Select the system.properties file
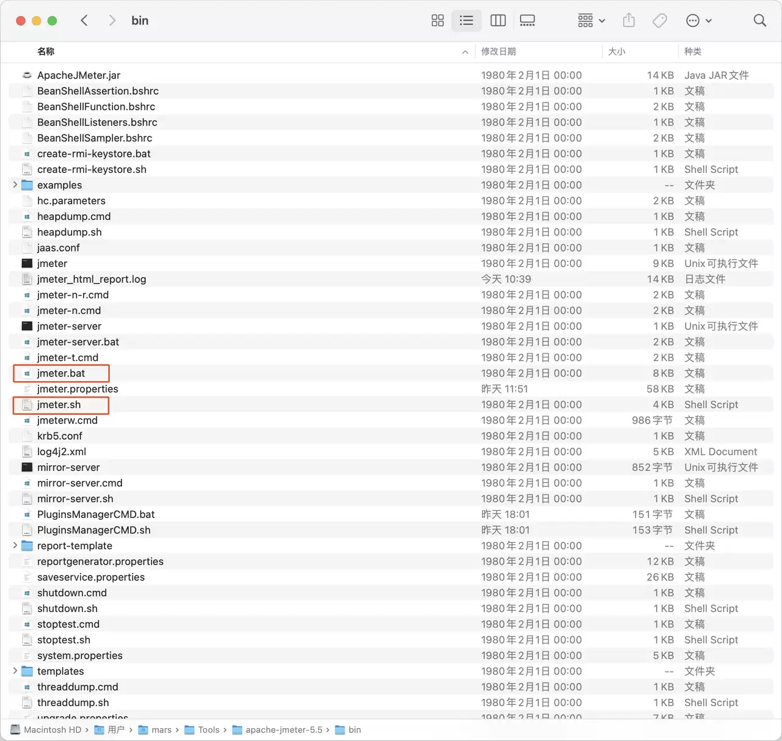 pyautogui.click(x=80, y=655)
